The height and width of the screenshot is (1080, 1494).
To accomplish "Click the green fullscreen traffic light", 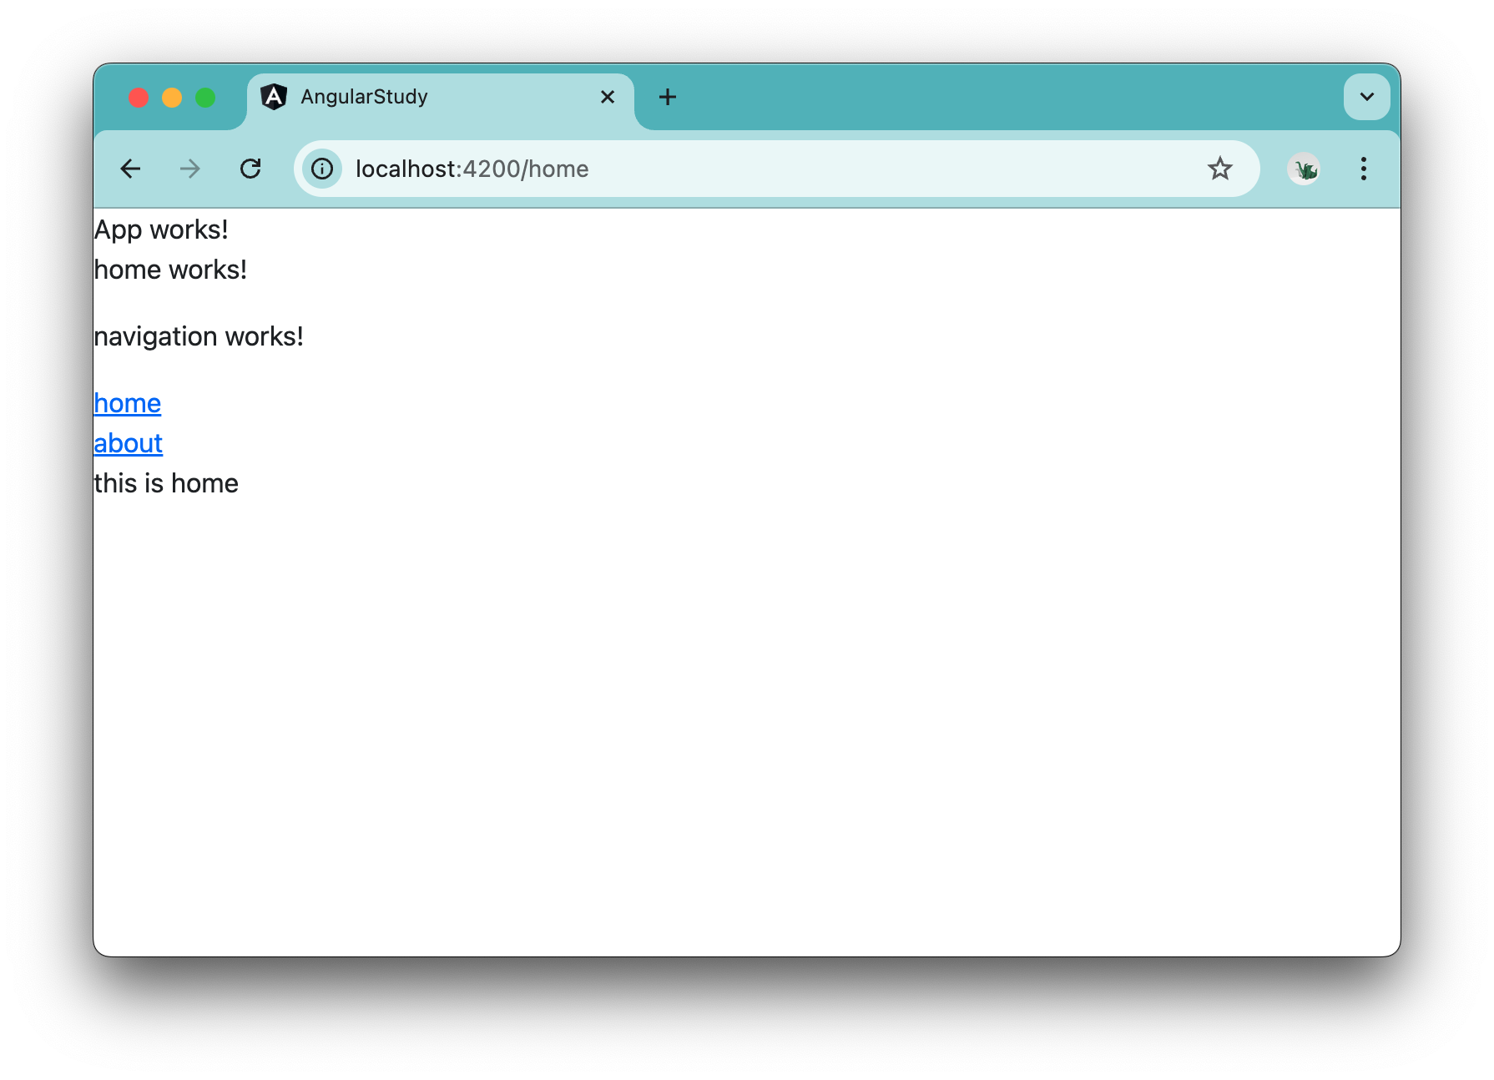I will click(205, 97).
